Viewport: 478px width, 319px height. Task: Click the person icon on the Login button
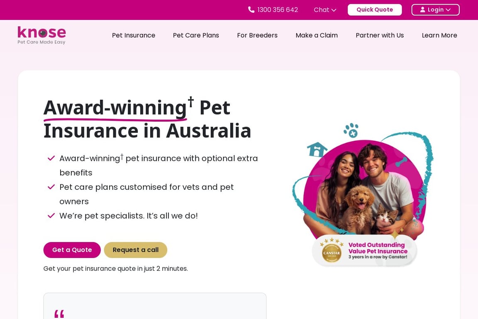pos(422,10)
